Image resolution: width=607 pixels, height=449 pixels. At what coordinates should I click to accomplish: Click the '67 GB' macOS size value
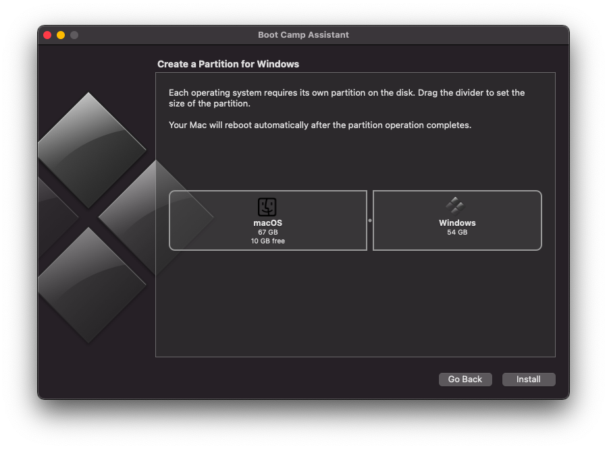pos(268,232)
